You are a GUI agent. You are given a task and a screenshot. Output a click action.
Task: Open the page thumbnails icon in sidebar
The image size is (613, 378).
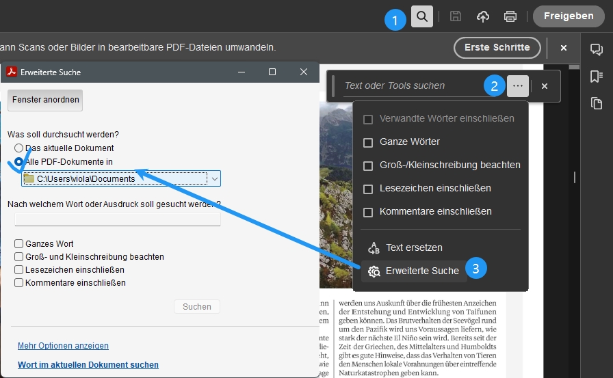pos(596,103)
